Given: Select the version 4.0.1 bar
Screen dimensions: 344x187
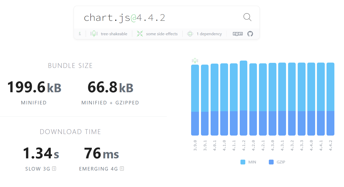Looking at the screenshot, I should click(x=214, y=100).
